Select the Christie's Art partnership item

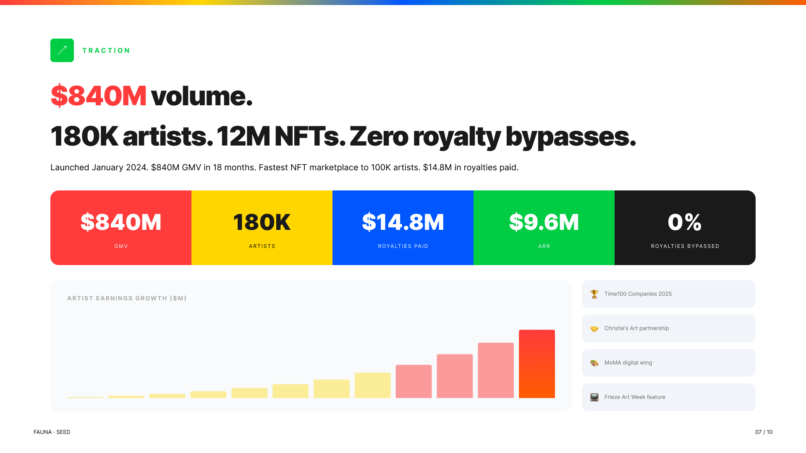(x=668, y=328)
